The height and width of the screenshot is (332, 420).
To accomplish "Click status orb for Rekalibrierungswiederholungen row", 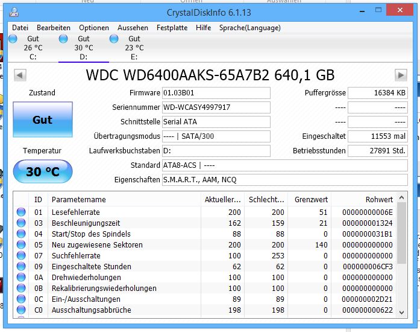I will point(21,288).
